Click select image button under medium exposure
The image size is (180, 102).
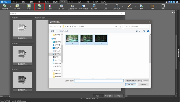[22, 64]
